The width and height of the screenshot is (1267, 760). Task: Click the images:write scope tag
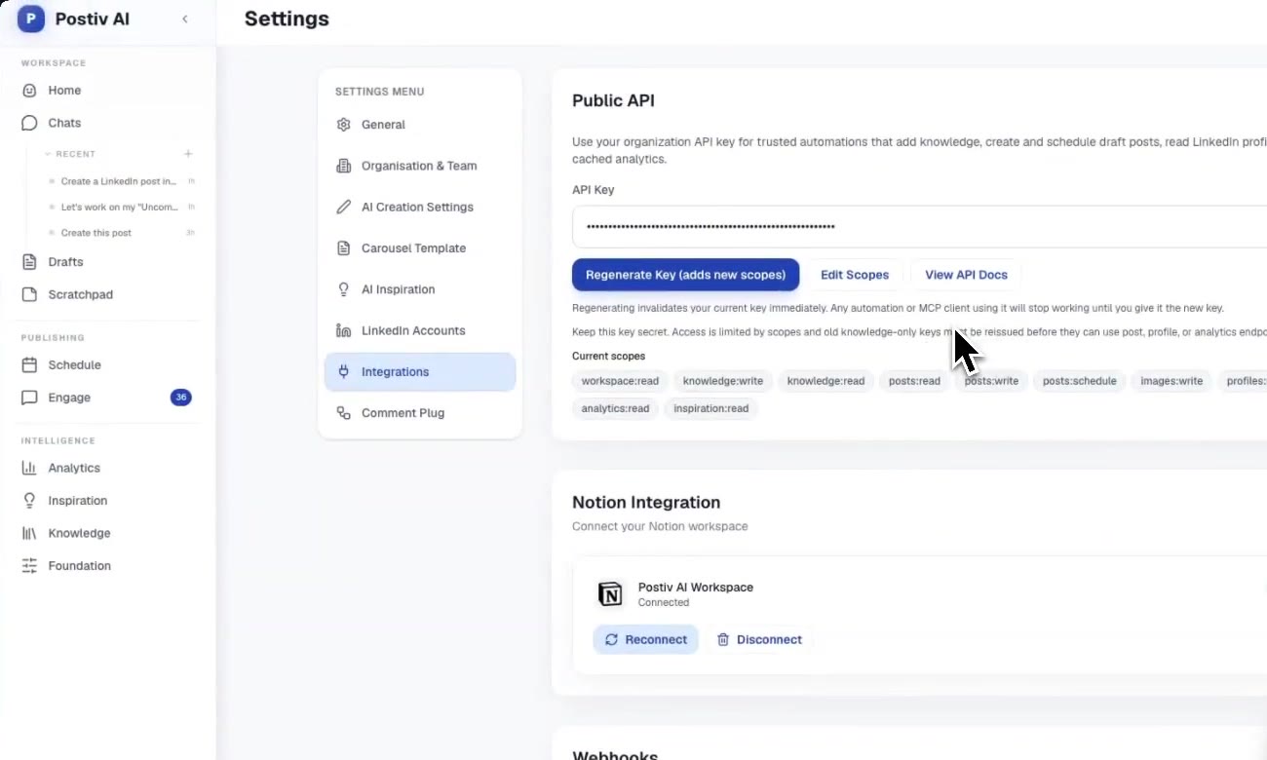1171,381
